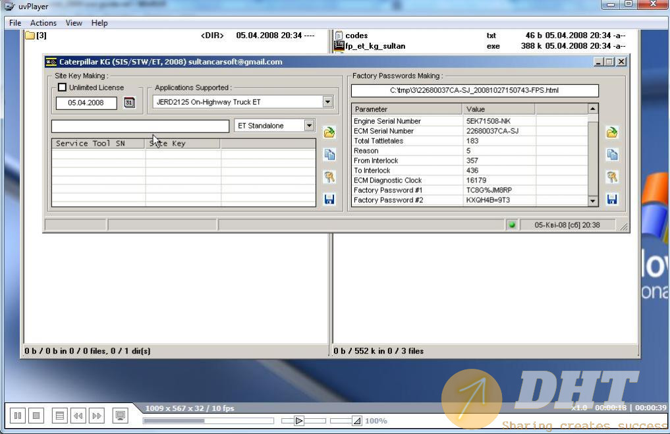670x434 pixels.
Task: Click the license date field 05.04.2008
Action: (x=86, y=103)
